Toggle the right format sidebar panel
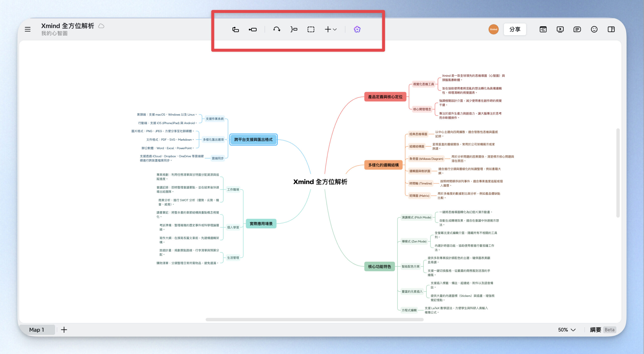644x354 pixels. tap(611, 29)
